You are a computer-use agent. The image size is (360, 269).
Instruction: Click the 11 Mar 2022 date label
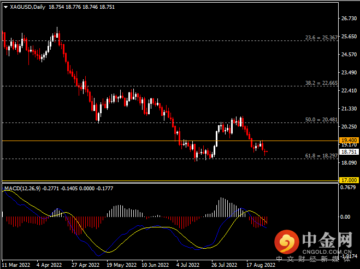pyautogui.click(x=16, y=265)
